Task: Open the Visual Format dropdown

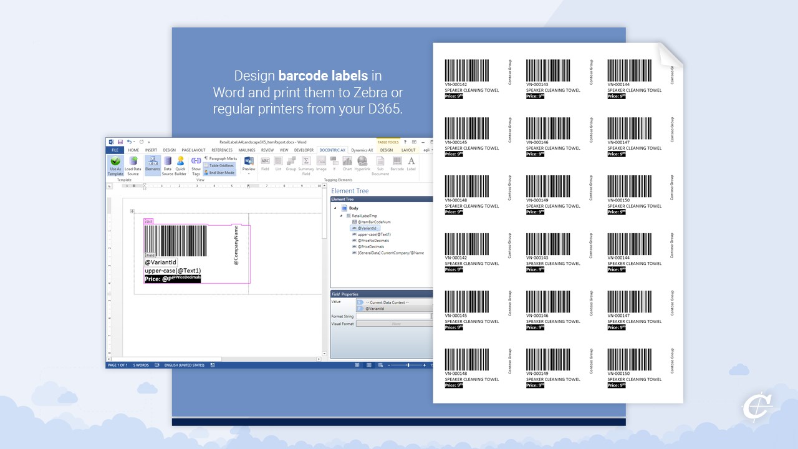Action: (x=394, y=324)
